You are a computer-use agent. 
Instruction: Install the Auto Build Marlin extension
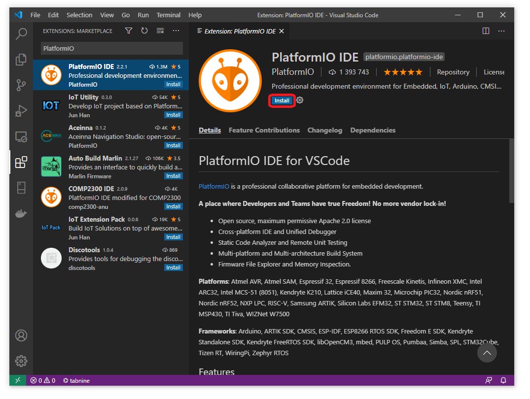tap(173, 176)
